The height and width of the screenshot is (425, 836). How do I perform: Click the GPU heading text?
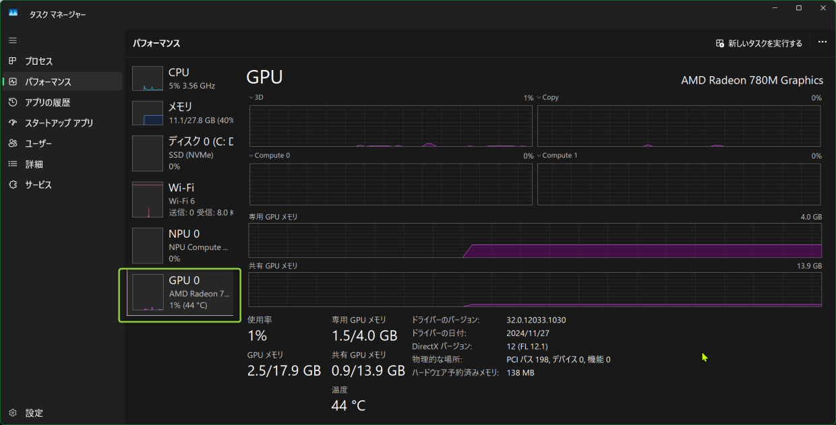(264, 77)
